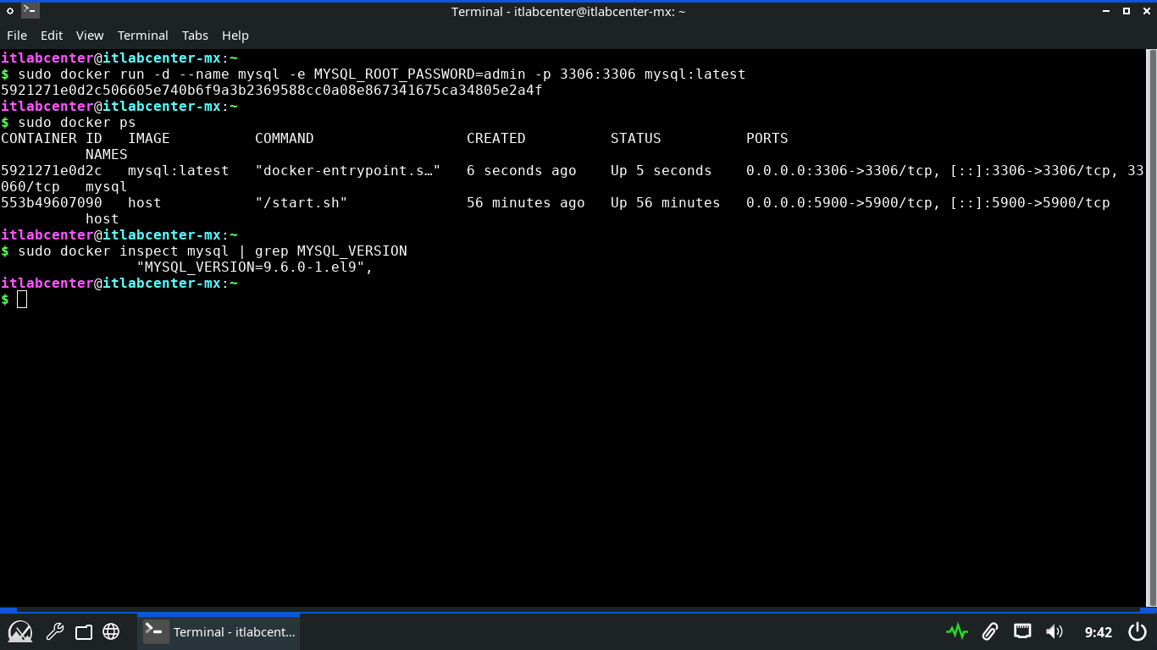This screenshot has width=1157, height=650.
Task: Click the 9:42 clock in the panel
Action: point(1098,631)
